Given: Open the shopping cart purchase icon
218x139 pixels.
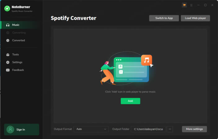Looking at the screenshot, I should [185, 5].
